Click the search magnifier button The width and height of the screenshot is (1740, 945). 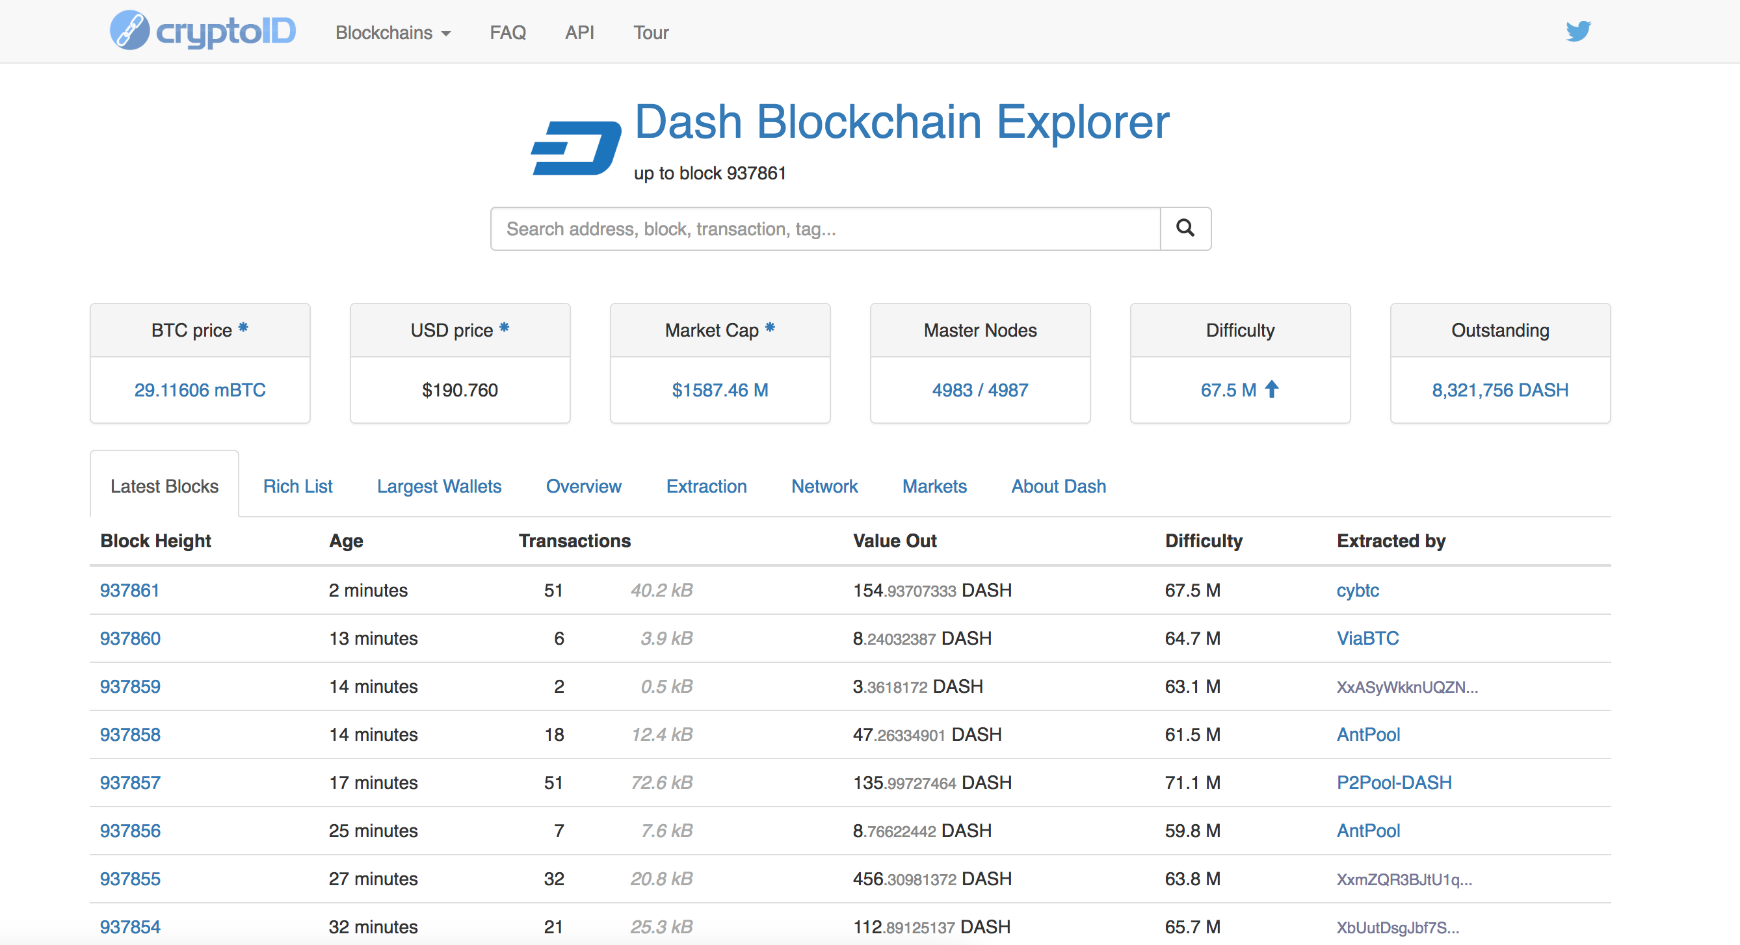pyautogui.click(x=1185, y=229)
